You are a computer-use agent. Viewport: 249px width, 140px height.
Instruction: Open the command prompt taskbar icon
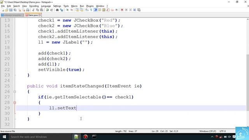(94, 136)
